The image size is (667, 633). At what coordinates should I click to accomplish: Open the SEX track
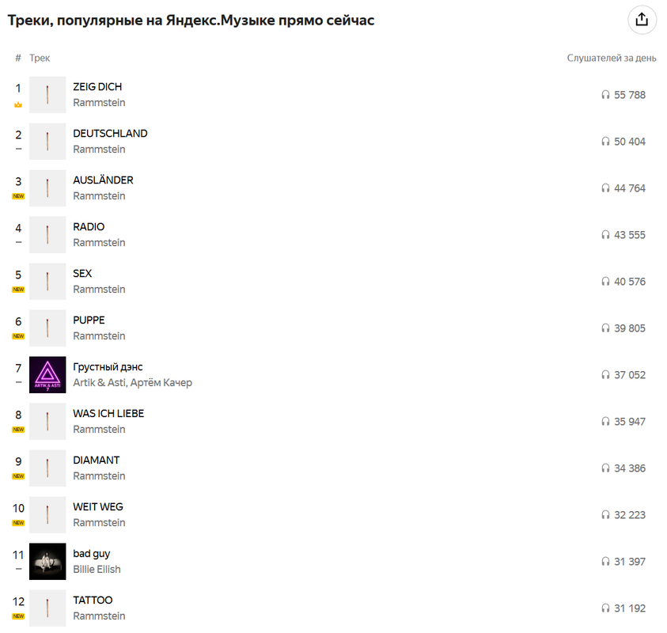(82, 274)
